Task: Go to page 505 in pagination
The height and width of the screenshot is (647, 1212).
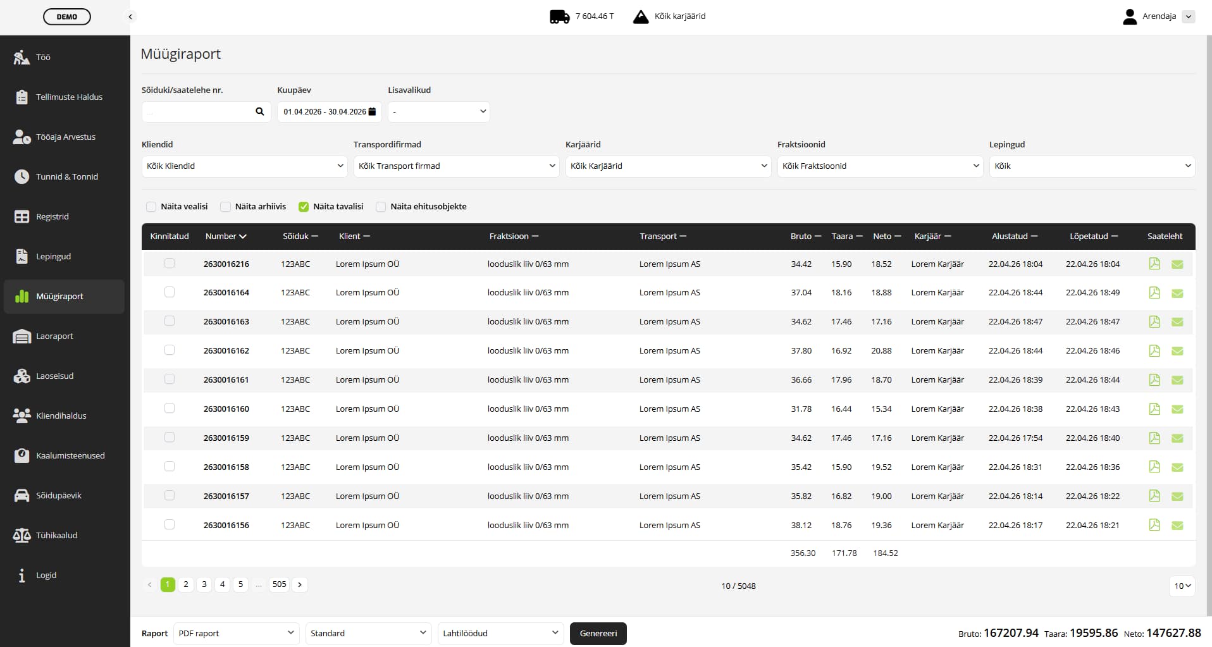Action: coord(279,584)
